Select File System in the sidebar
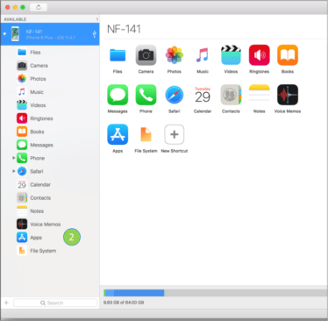 pos(50,251)
